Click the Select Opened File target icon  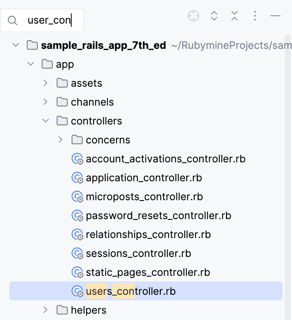(194, 16)
